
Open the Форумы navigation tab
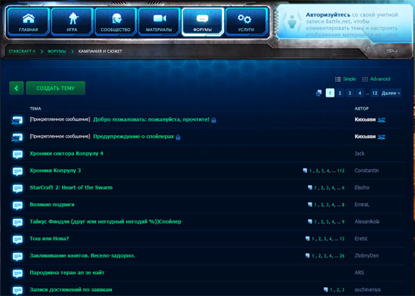click(203, 22)
